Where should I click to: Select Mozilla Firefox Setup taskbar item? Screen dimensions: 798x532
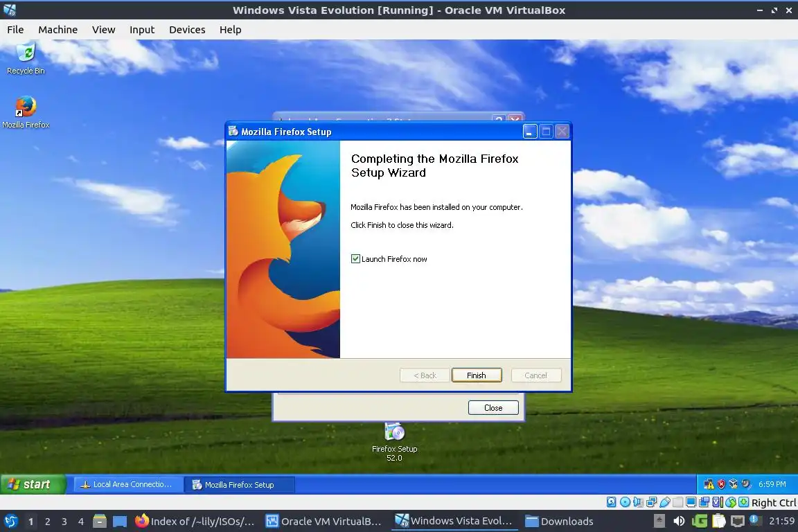[240, 485]
